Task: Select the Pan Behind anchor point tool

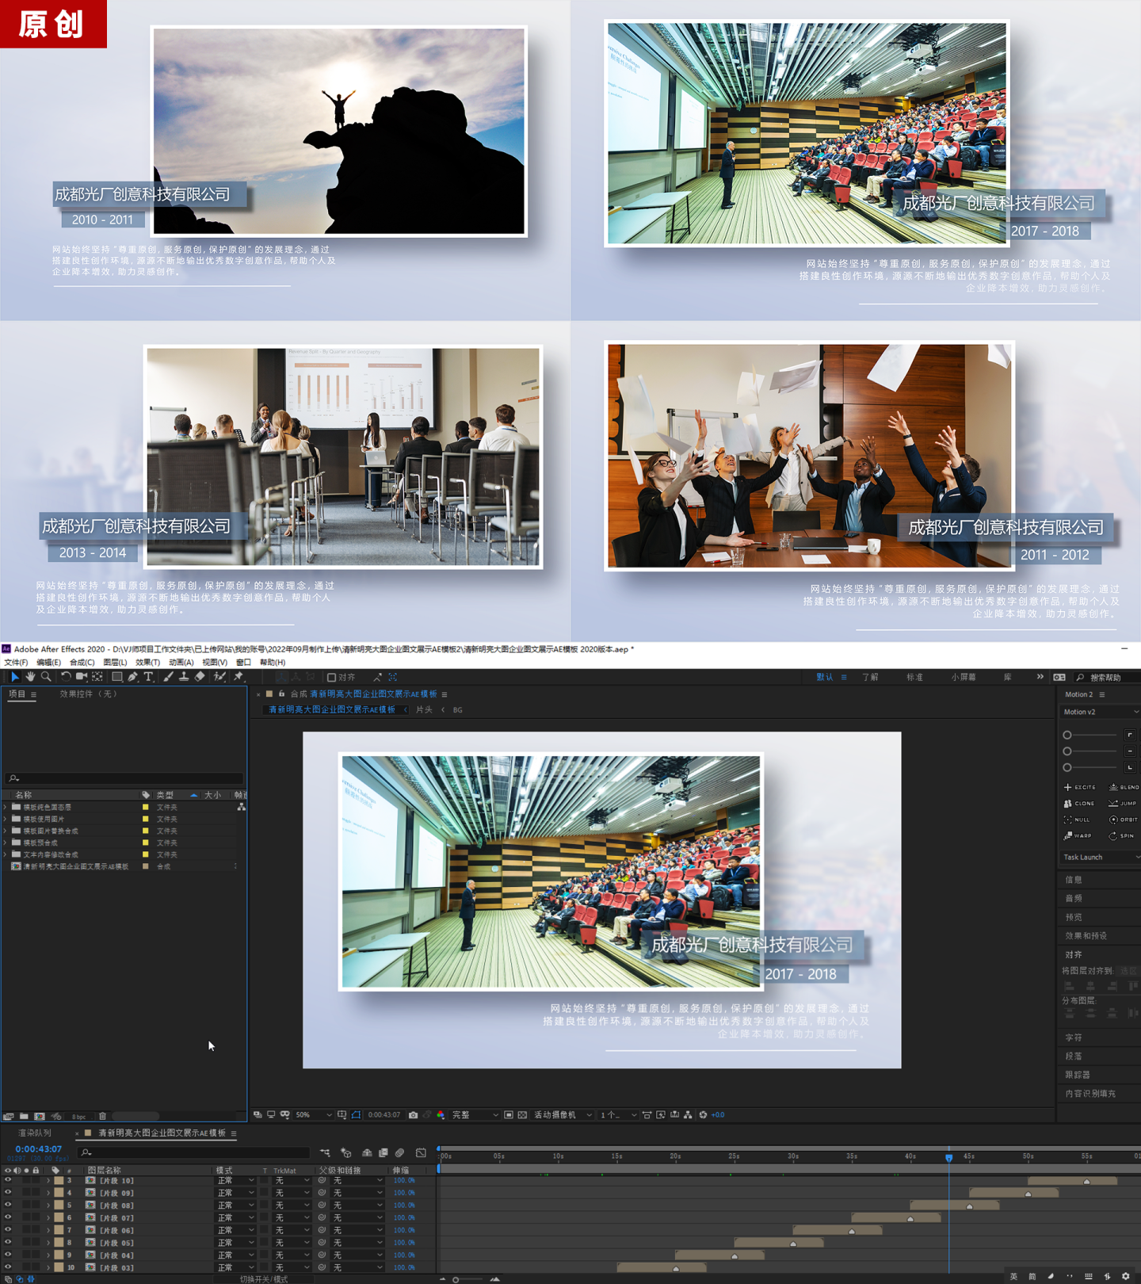Action: click(x=97, y=677)
